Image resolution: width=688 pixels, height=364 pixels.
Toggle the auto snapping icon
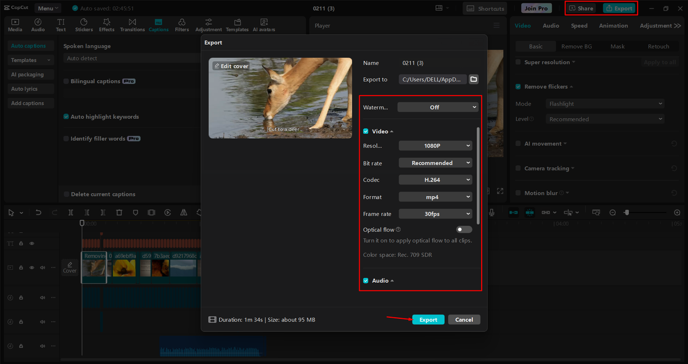pos(529,213)
